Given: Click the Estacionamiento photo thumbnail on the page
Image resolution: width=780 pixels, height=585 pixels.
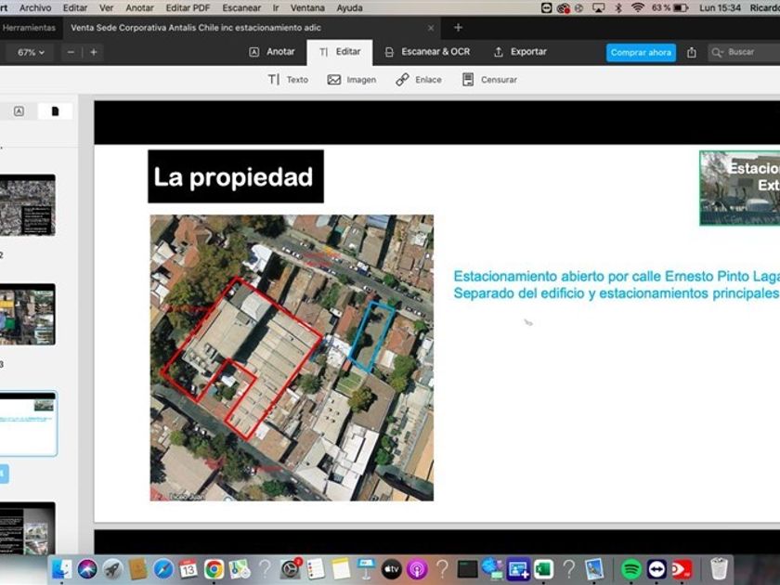Looking at the screenshot, I should coord(740,188).
